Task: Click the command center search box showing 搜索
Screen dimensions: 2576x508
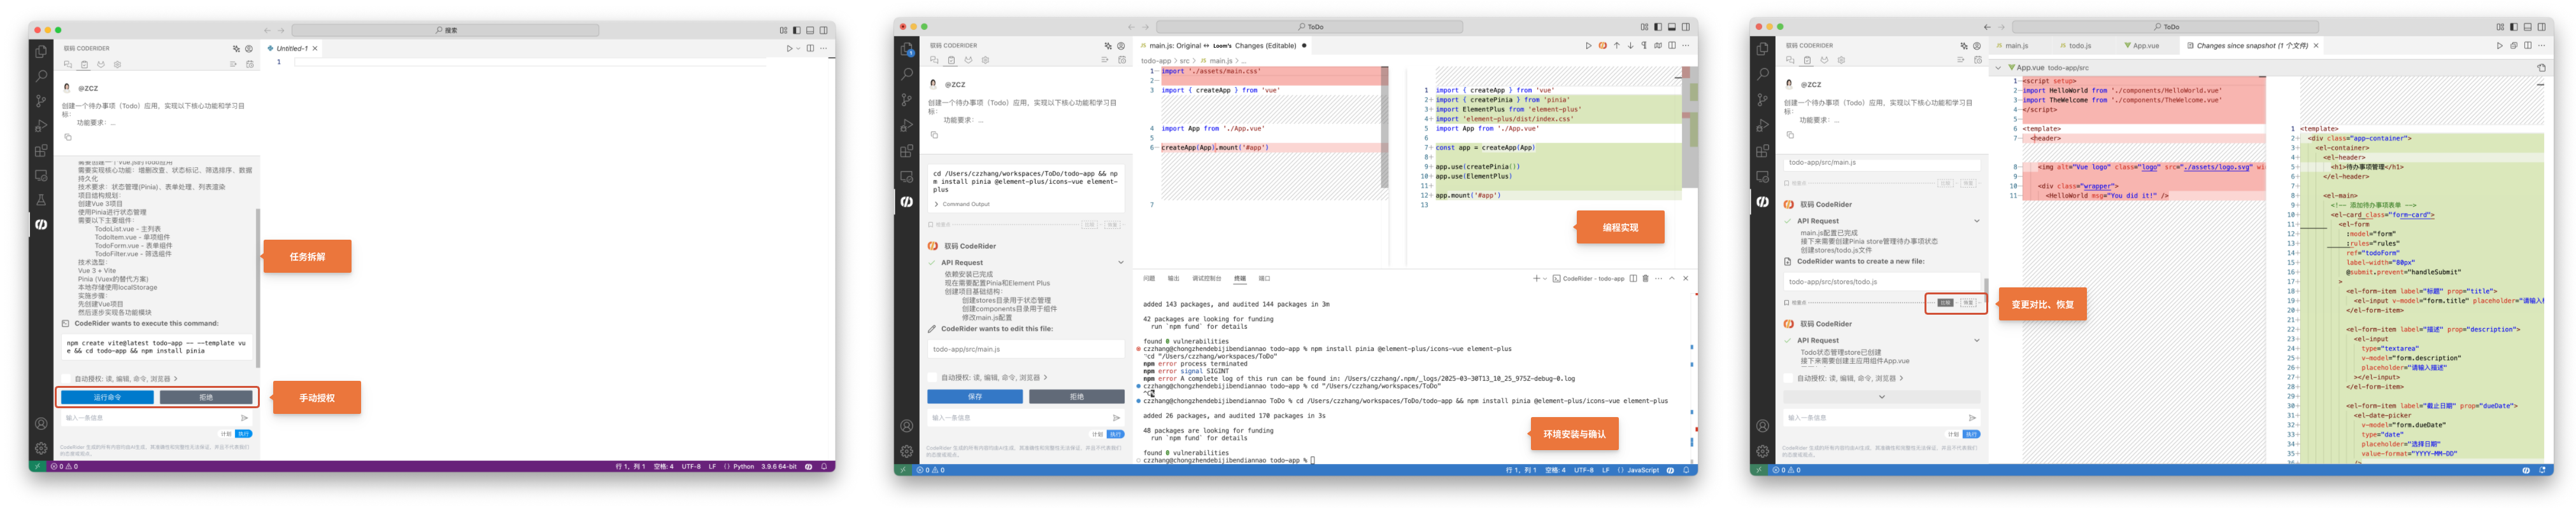Action: (x=445, y=30)
